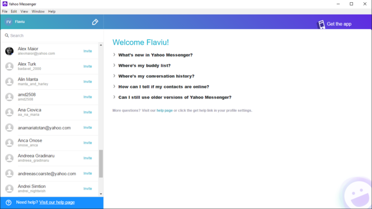The image size is (372, 209).
Task: Click Andrei Simtion's avatar icon
Action: click(10, 189)
